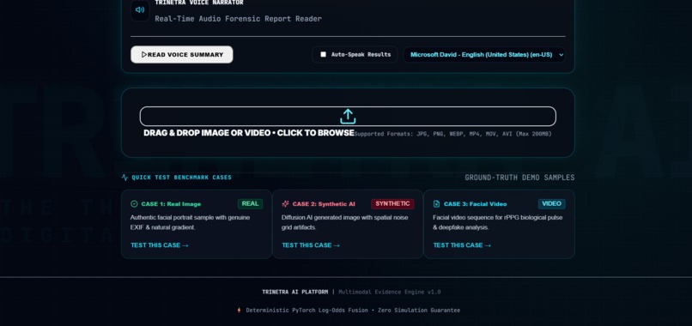Test Case 1: Real Image via Test This Case link
The height and width of the screenshot is (326, 692).
click(x=160, y=245)
